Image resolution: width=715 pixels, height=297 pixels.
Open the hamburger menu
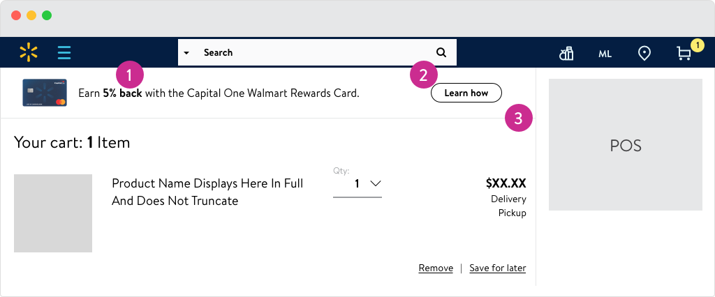point(64,52)
